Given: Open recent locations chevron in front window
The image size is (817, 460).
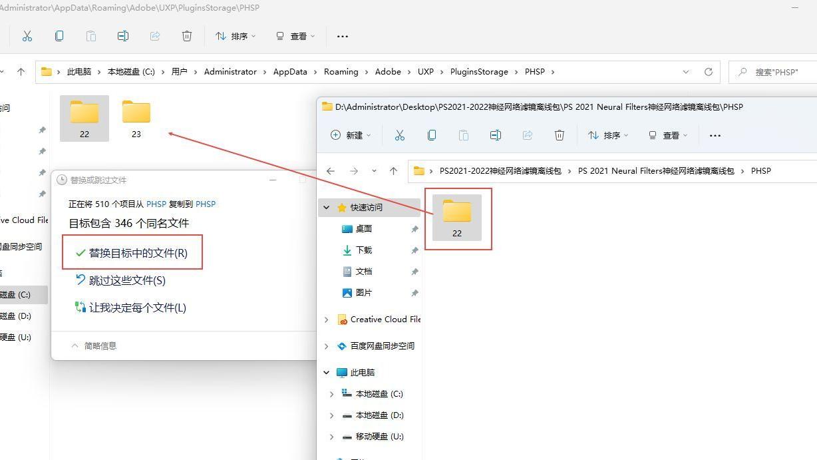Looking at the screenshot, I should 374,171.
